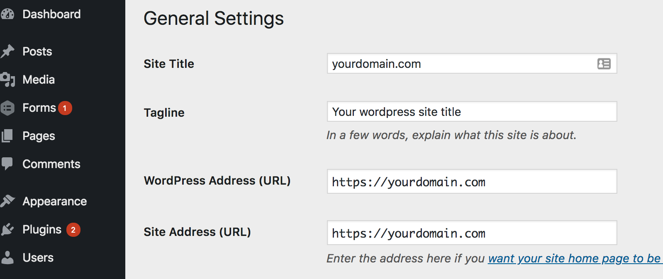The width and height of the screenshot is (663, 279).
Task: Click the contact card icon in Site Title
Action: point(604,64)
